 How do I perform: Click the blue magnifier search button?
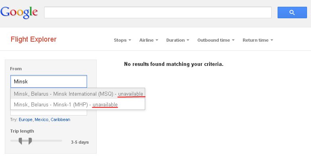click(292, 12)
